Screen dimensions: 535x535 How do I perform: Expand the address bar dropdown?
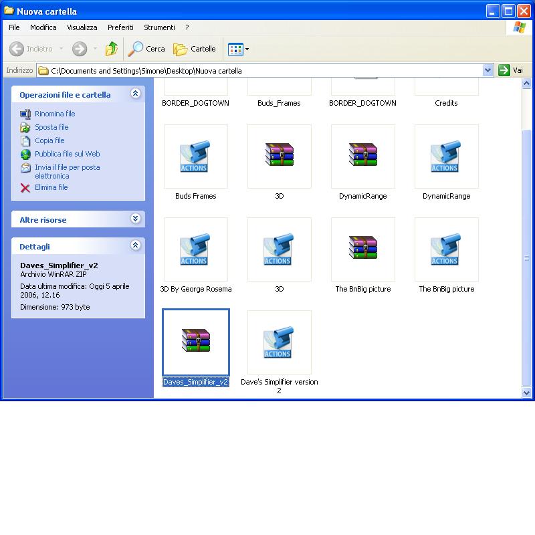488,70
